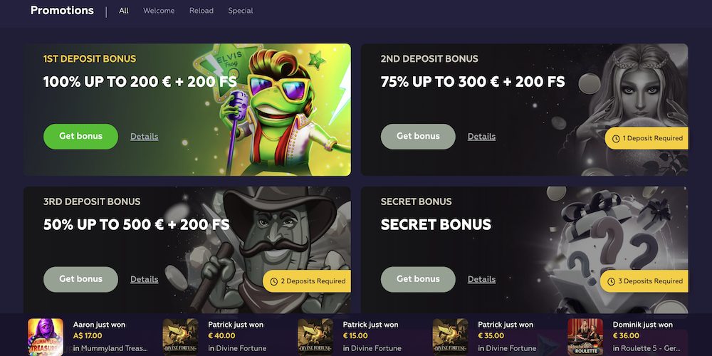Click the Mummyland Treasures game thumbnail

point(46,337)
